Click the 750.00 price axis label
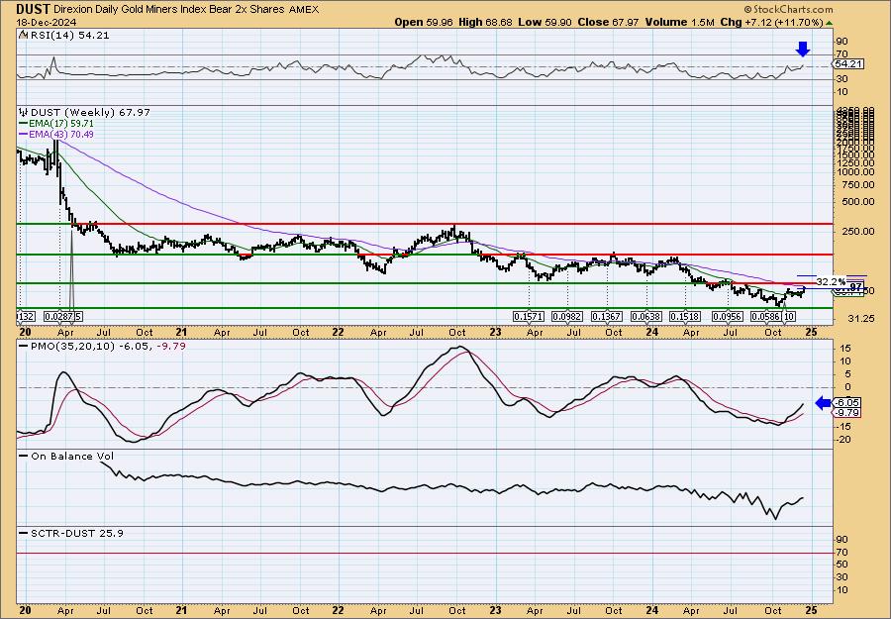 coord(858,184)
